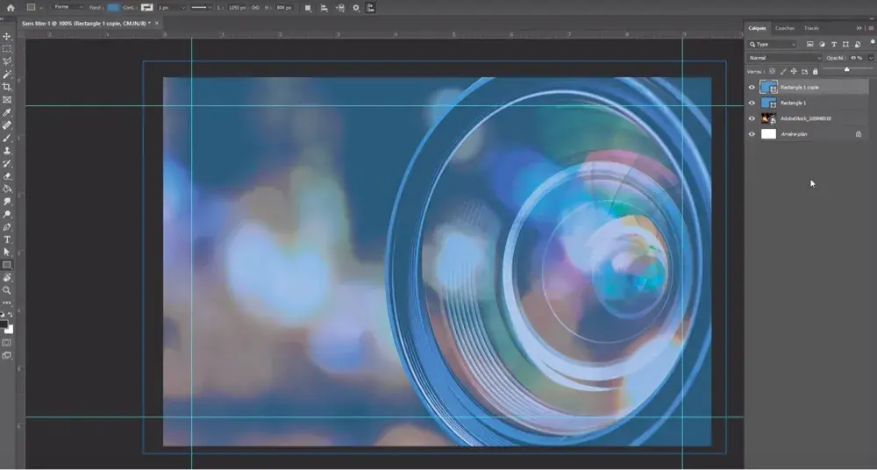Viewport: 877px width, 470px height.
Task: Select the Move tool
Action: 7,36
